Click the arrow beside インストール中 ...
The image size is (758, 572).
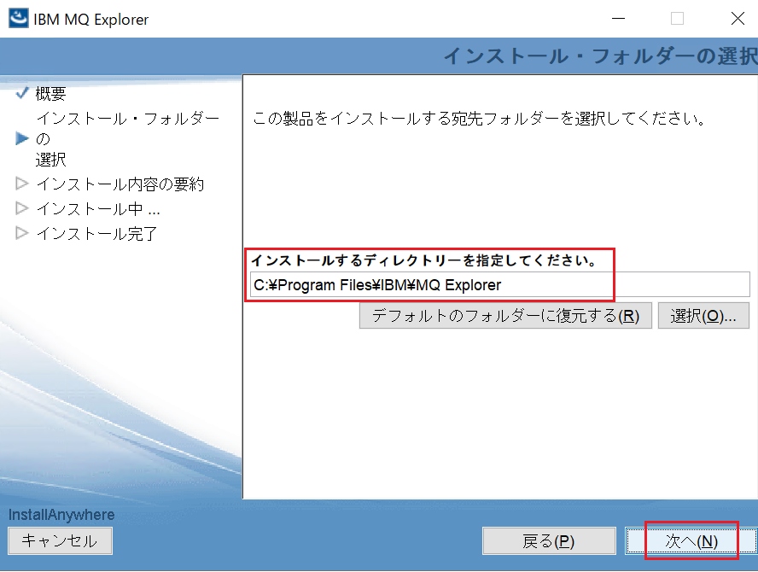pyautogui.click(x=21, y=208)
